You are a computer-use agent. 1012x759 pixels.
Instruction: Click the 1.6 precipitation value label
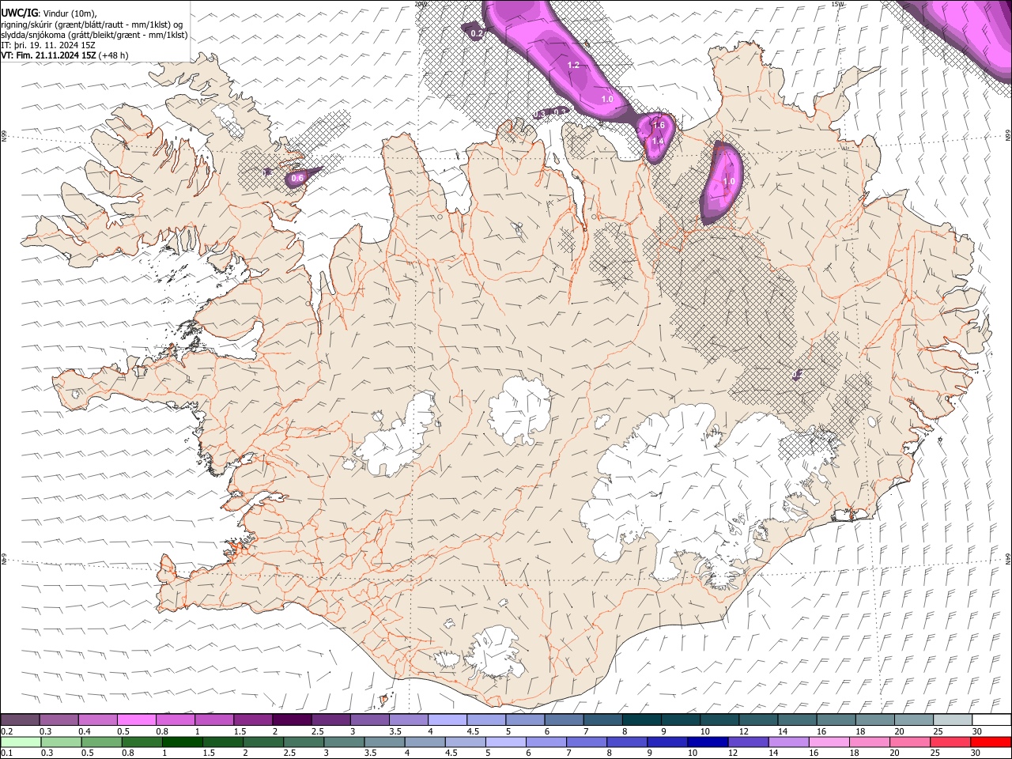659,126
